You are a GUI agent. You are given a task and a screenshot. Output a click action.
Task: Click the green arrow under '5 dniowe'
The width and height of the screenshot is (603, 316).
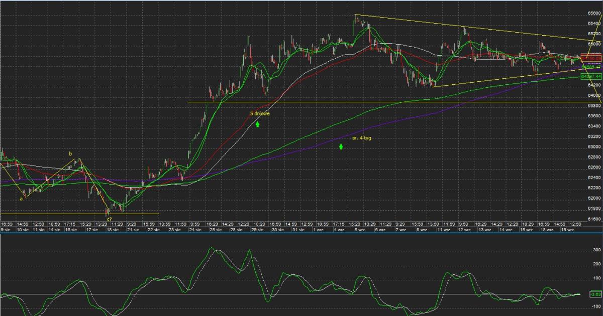[x=257, y=123]
